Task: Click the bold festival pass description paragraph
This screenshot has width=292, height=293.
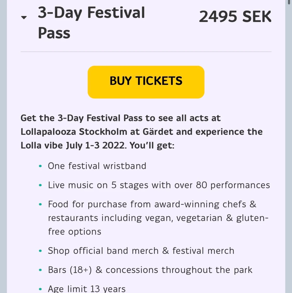Action: 141,132
